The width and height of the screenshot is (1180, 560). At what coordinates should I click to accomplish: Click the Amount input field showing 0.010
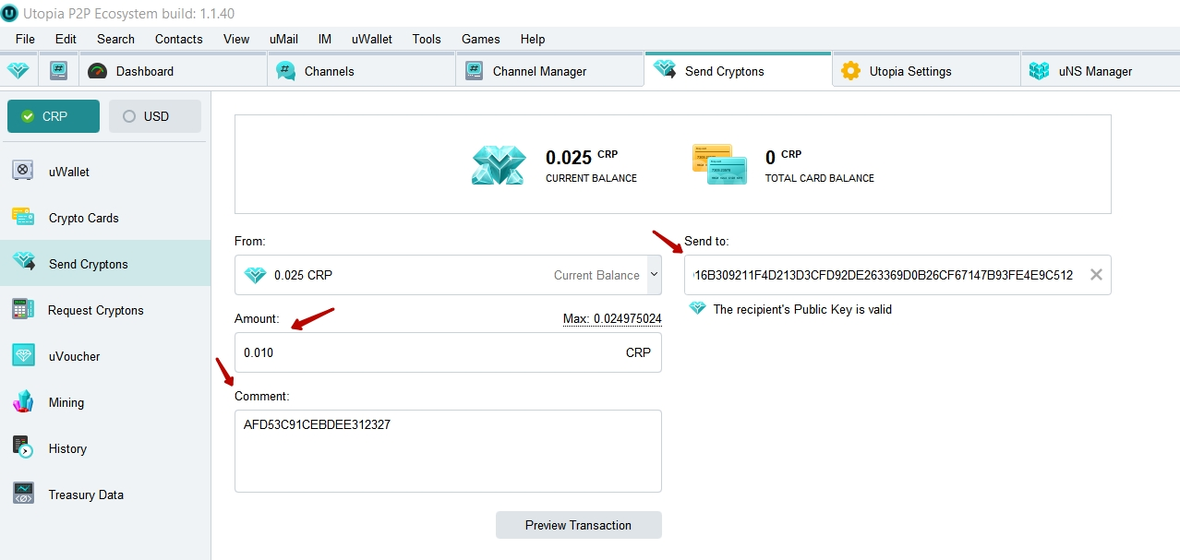(448, 352)
